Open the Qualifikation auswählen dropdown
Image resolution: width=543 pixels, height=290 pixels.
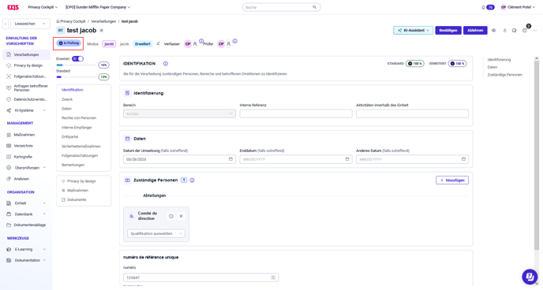(156, 234)
